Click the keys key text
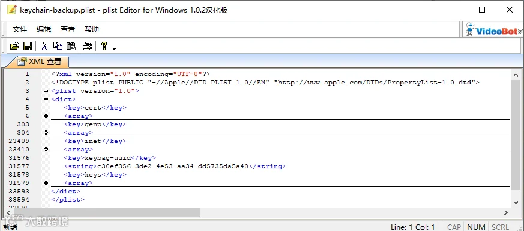The height and width of the screenshot is (231, 524). pos(93,175)
